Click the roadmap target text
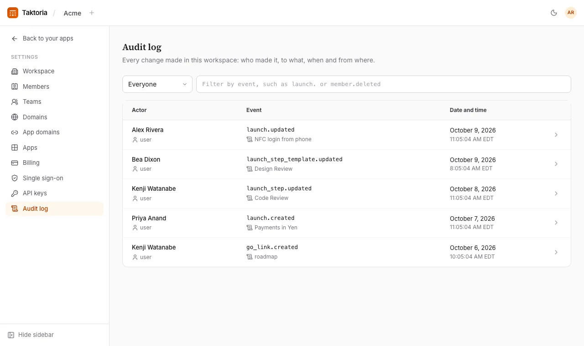The height and width of the screenshot is (346, 584). tap(266, 257)
